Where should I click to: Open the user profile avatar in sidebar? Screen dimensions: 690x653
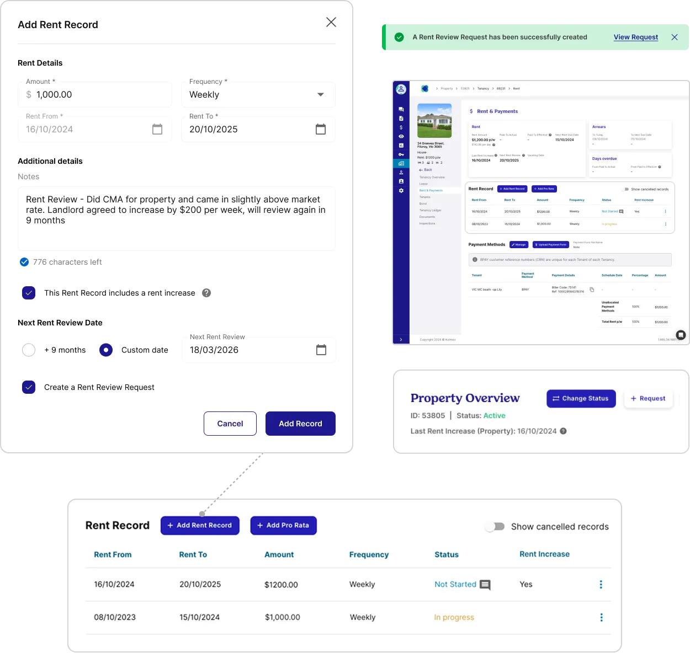point(401,89)
